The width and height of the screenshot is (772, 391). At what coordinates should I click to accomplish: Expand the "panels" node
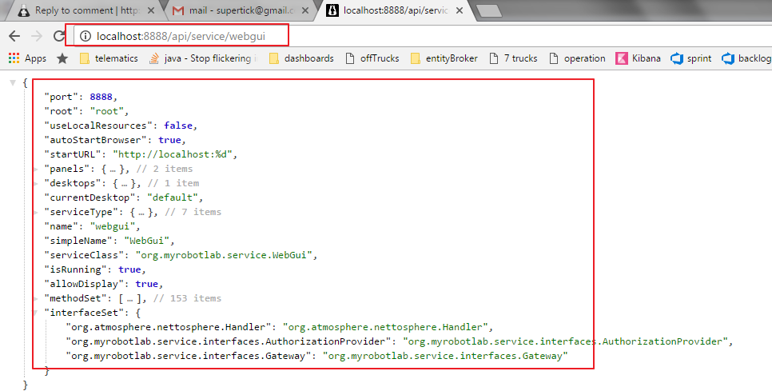(35, 169)
